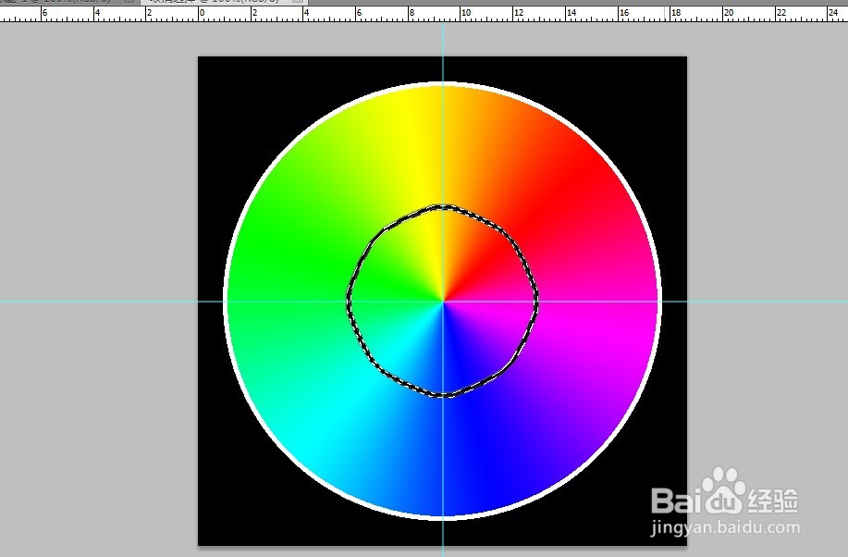Click the 24 mark on the horizontal ruler

point(833,12)
